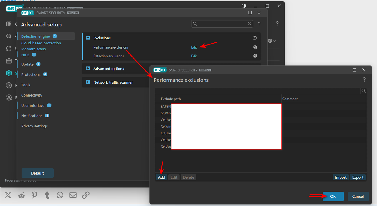Open the Connectivity section
This screenshot has height=206, width=377.
pyautogui.click(x=32, y=95)
